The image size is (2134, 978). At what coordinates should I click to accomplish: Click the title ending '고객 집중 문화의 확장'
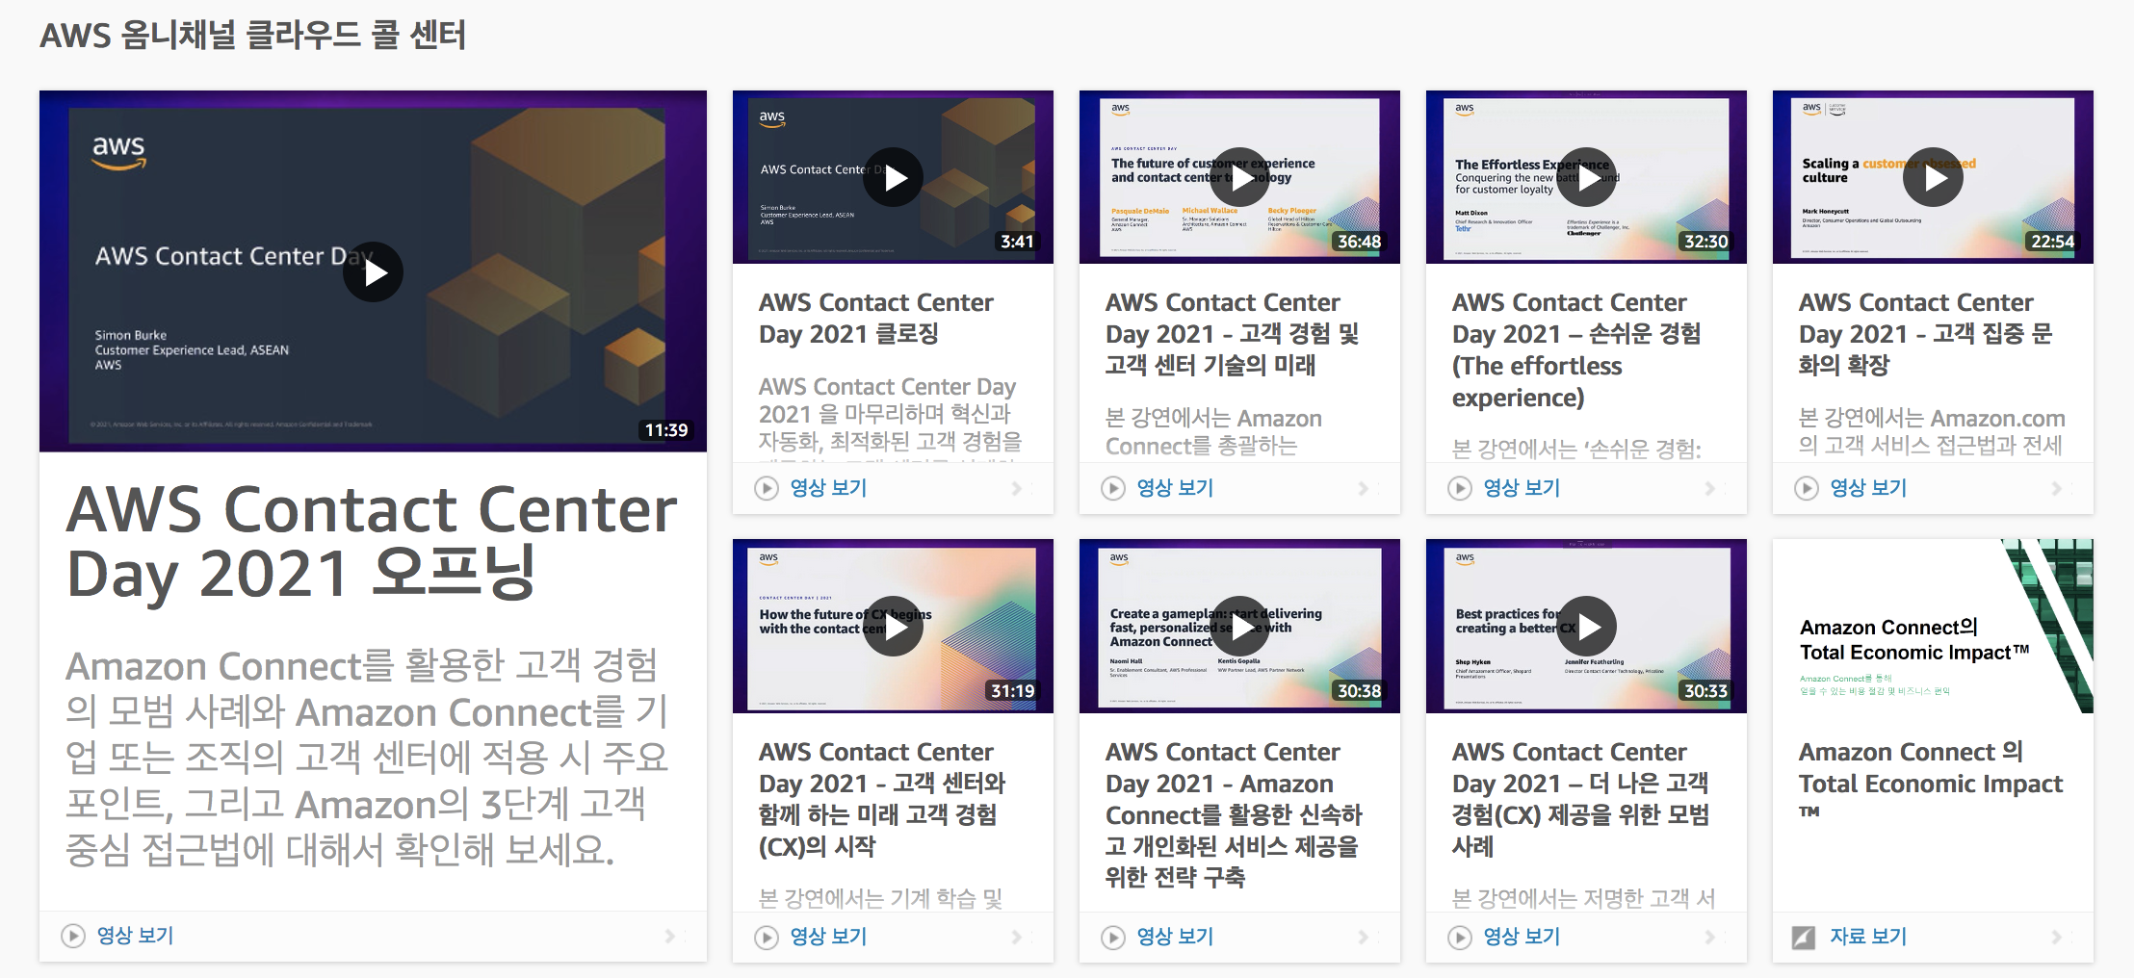coord(1925,334)
